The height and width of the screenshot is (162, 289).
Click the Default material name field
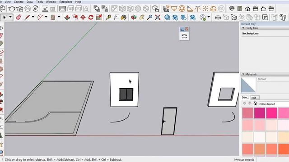click(273, 79)
